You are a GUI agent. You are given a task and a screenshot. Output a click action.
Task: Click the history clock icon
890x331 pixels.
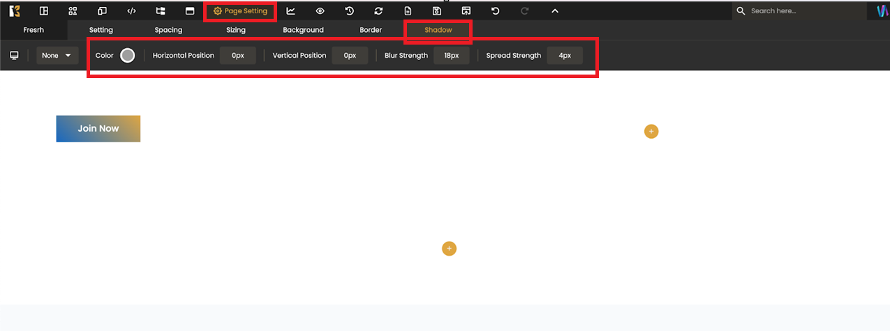click(x=350, y=11)
